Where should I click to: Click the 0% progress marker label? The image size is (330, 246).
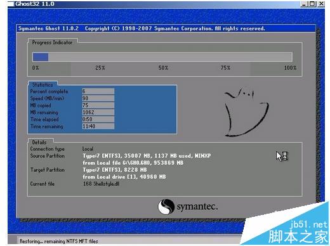click(x=36, y=68)
